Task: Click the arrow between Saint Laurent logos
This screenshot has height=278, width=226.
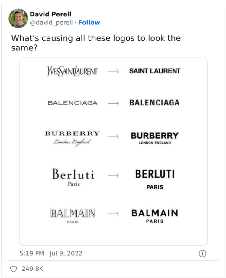Action: tap(113, 72)
